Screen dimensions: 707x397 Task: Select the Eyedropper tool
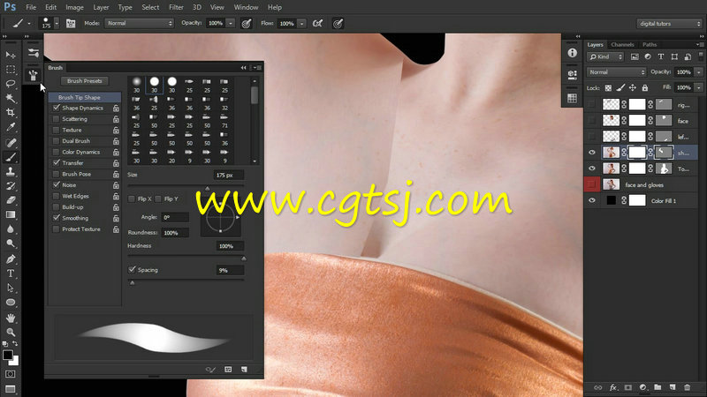11,127
